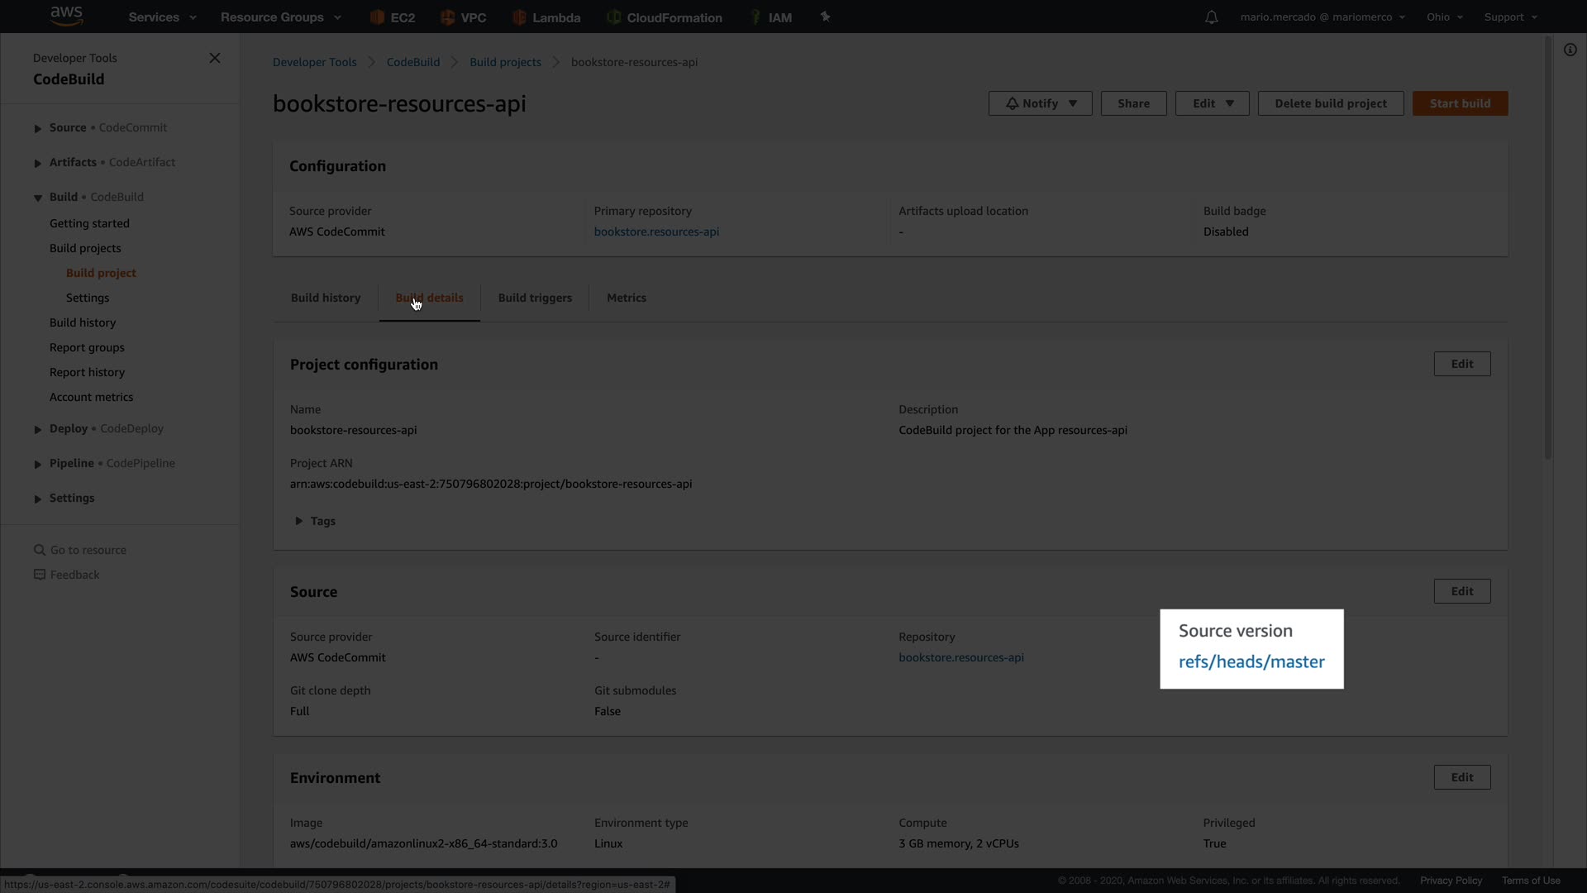Switch to the Build triggers tab
The image size is (1587, 893).
[x=535, y=298]
